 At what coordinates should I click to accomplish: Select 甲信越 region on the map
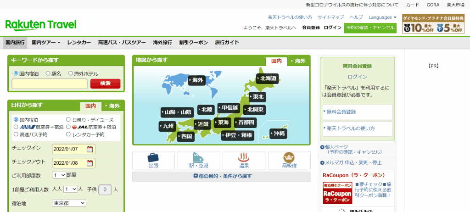point(229,108)
